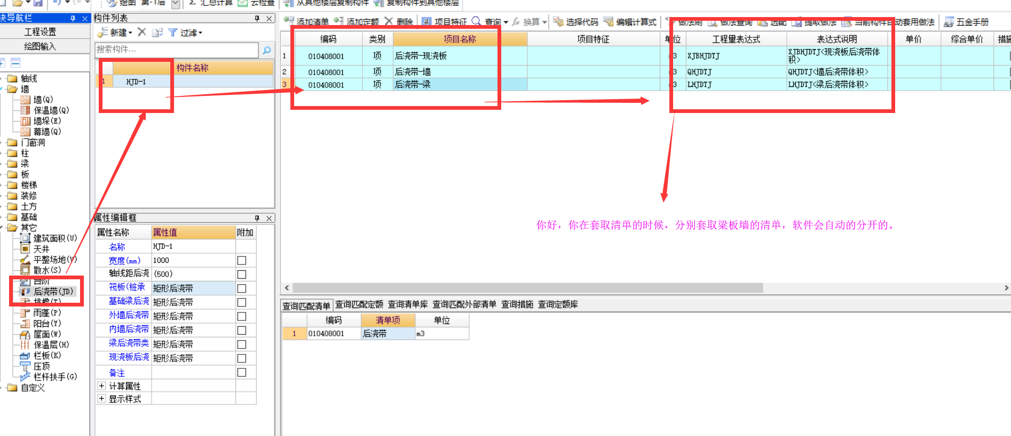Select 栏杆扶手(G) tree item
1011x436 pixels.
click(x=55, y=377)
